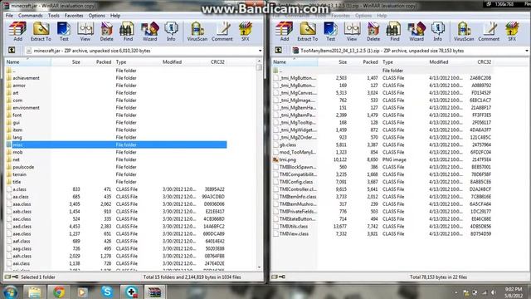Select TMIUtils.class file
531x299 pixels.
293,227
